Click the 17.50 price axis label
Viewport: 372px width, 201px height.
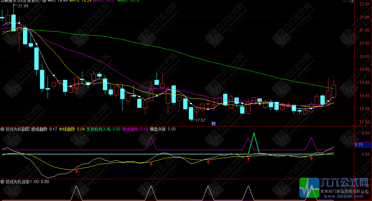[x=364, y=122]
